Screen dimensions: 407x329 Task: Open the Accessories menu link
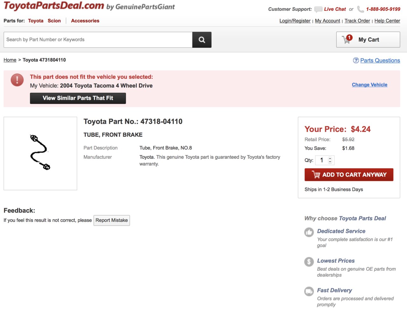[85, 21]
